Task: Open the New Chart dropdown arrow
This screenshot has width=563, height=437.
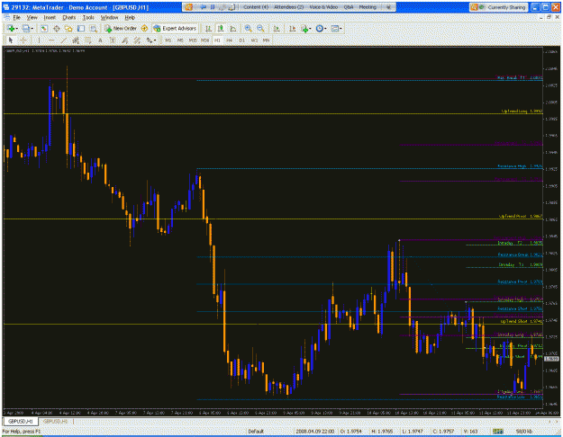Action: point(16,29)
